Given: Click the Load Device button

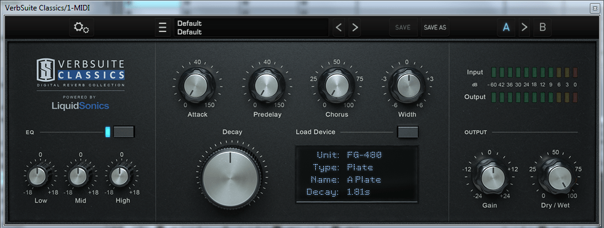Looking at the screenshot, I should pos(408,132).
